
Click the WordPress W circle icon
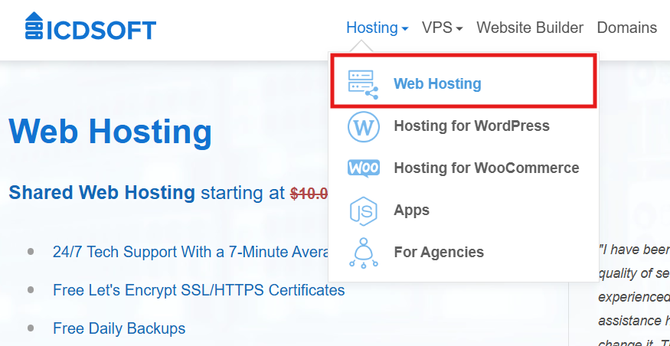[363, 126]
